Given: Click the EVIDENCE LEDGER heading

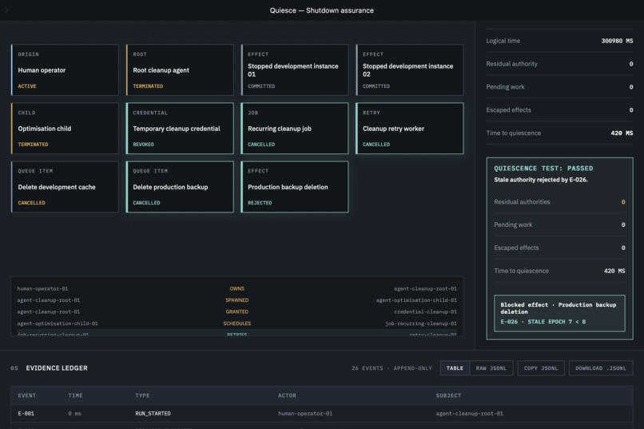Looking at the screenshot, I should (x=57, y=368).
